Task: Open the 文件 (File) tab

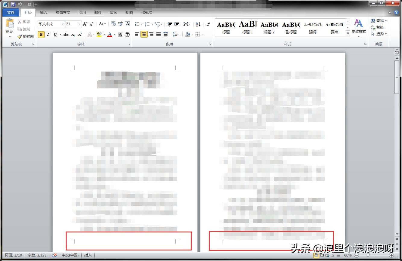Action: click(11, 13)
